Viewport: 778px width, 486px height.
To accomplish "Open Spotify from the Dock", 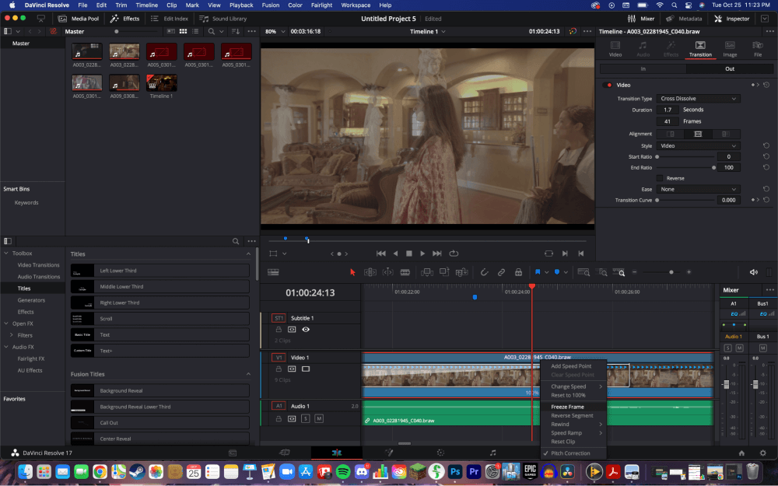I will (343, 472).
